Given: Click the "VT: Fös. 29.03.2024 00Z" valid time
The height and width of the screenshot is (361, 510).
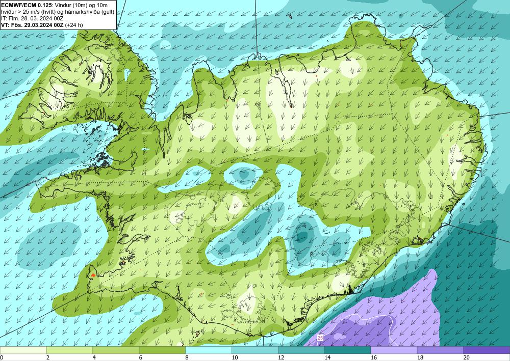Looking at the screenshot, I should tap(33, 24).
